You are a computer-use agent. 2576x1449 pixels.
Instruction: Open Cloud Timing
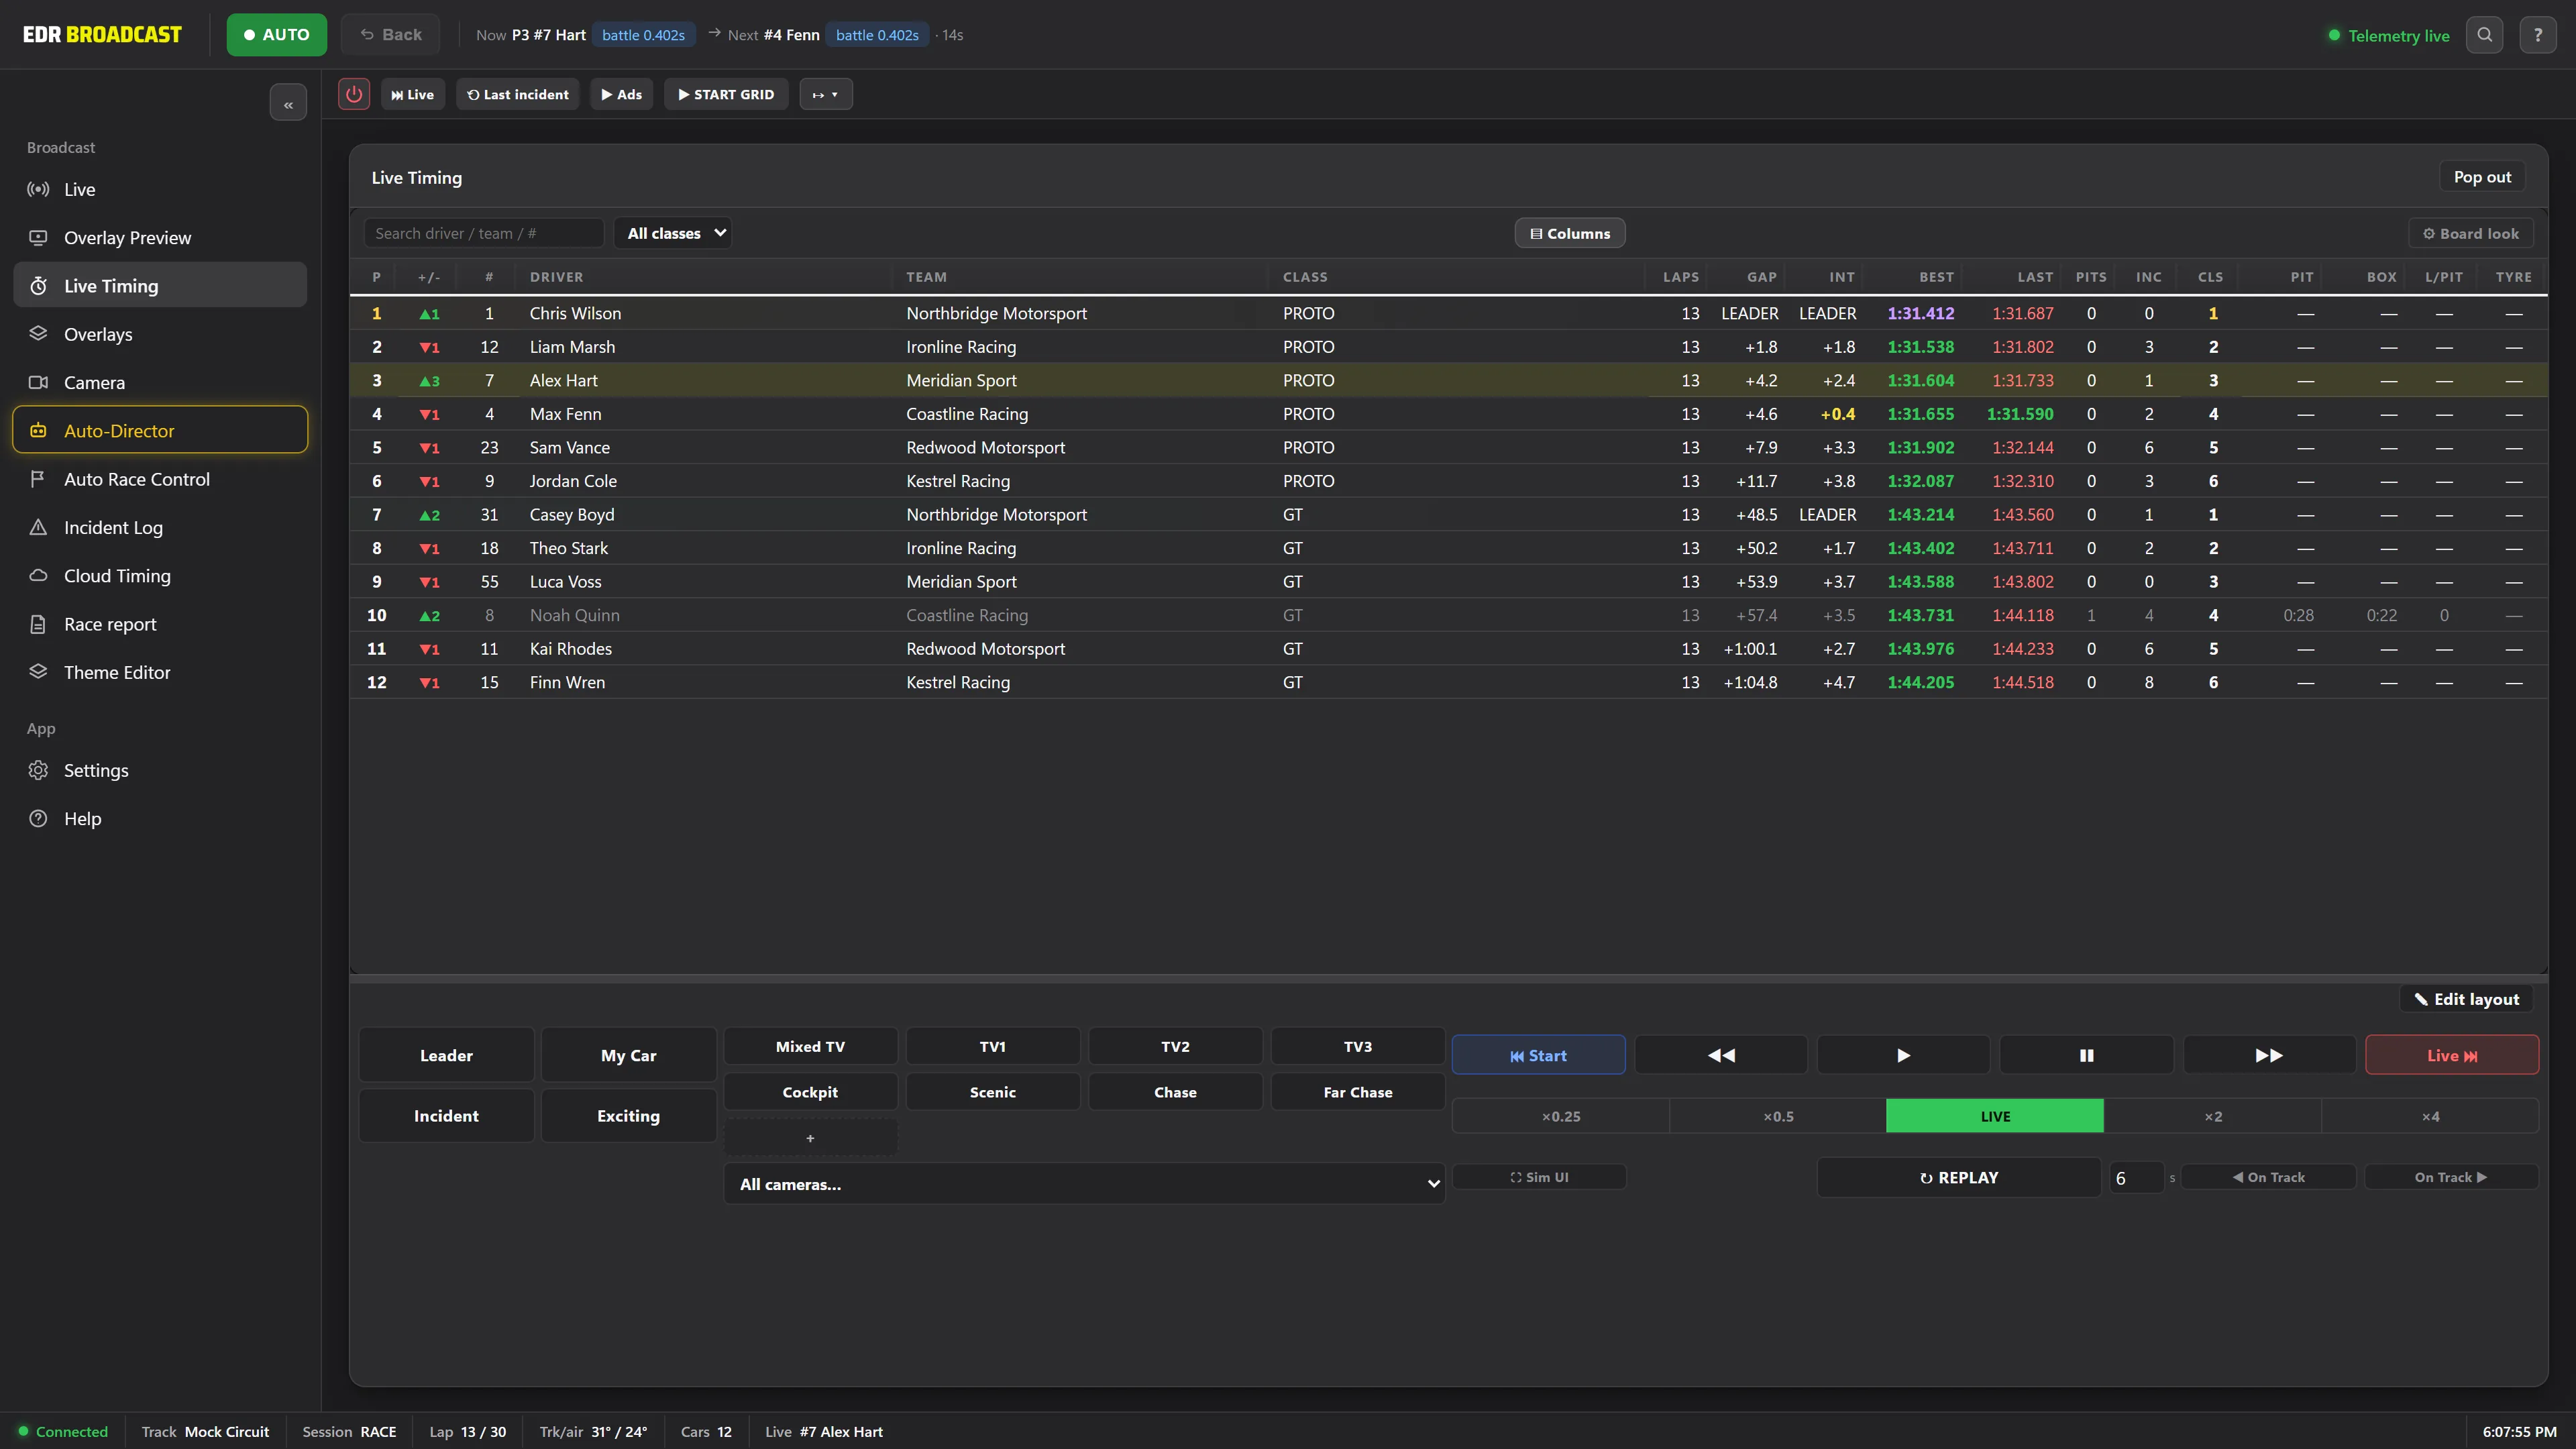pos(160,576)
